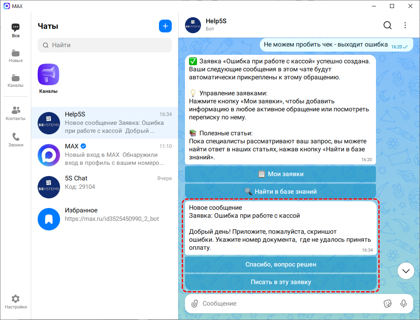Close the MAX window
This screenshot has height=320, width=420.
click(x=410, y=6)
